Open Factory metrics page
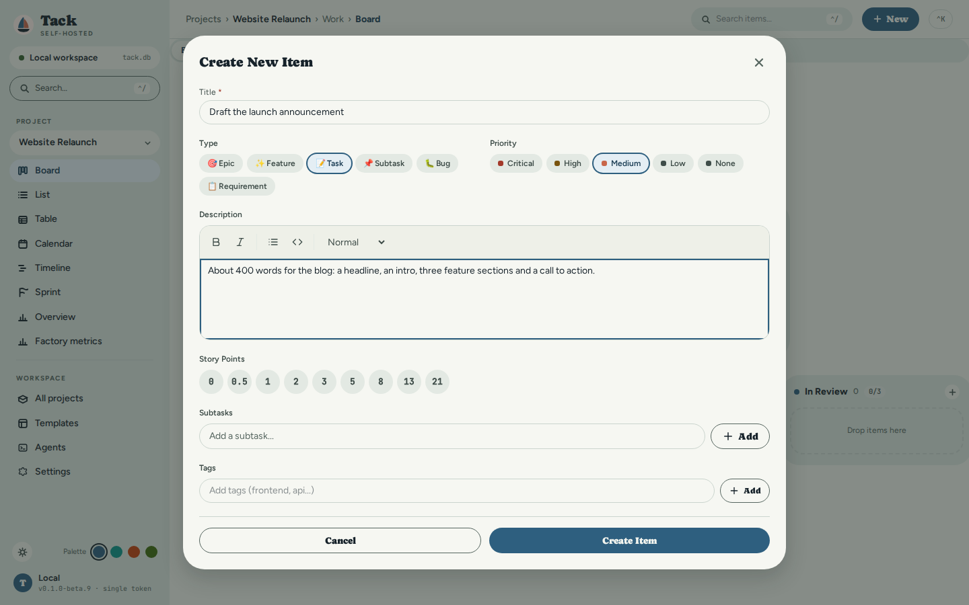 click(85, 341)
